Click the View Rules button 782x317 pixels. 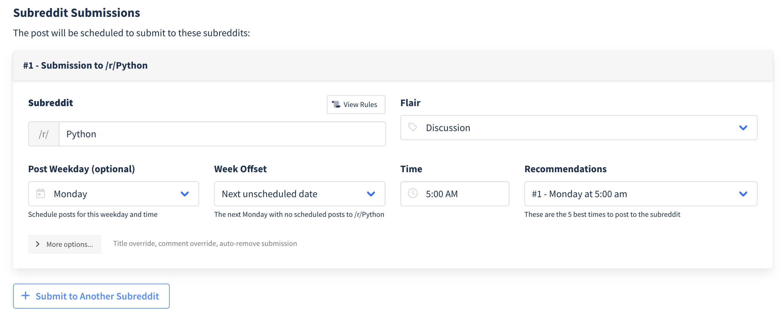coord(356,105)
